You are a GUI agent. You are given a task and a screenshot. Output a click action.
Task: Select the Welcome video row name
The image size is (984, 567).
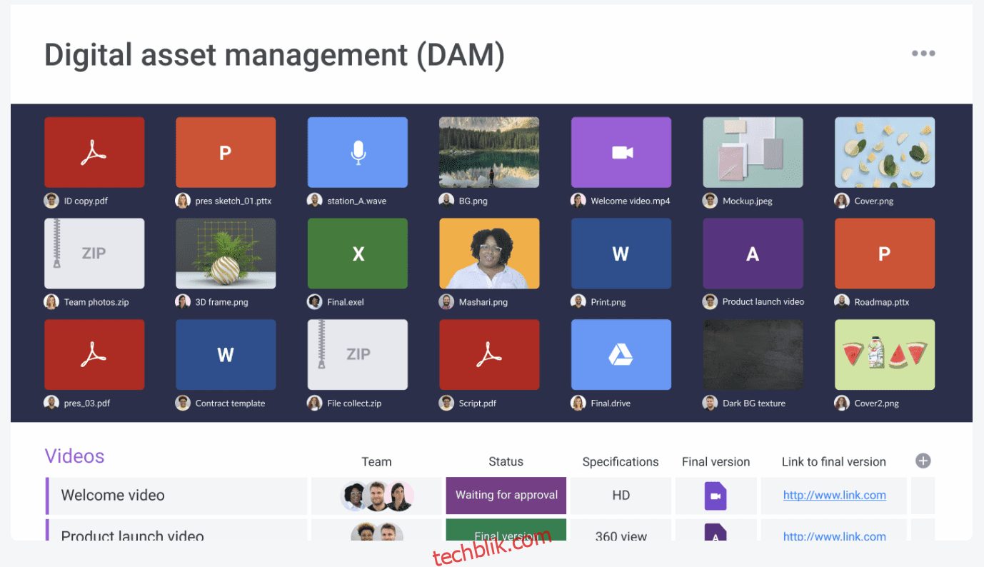(113, 495)
